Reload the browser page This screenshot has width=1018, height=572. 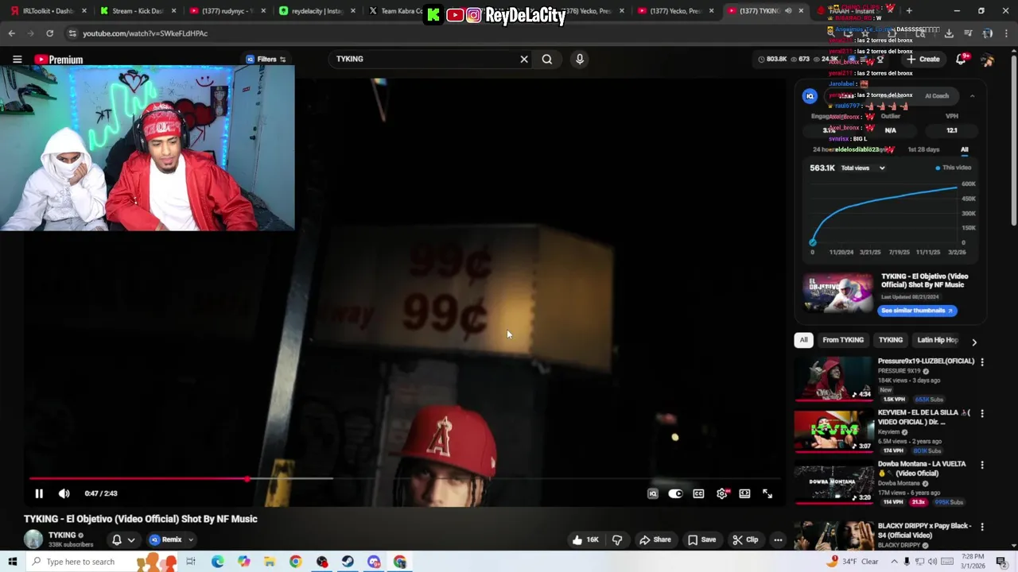coord(49,33)
